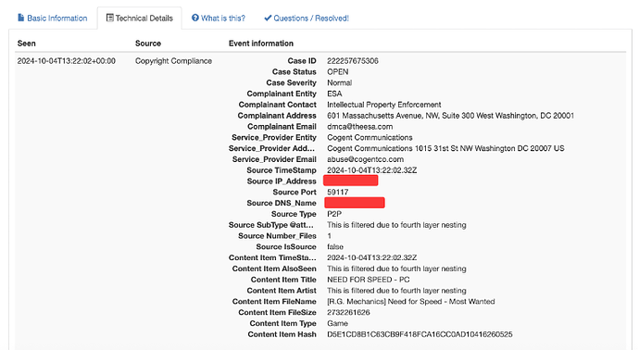This screenshot has width=639, height=350.
Task: Click the abuse@cogentco.com provider email
Action: [365, 159]
